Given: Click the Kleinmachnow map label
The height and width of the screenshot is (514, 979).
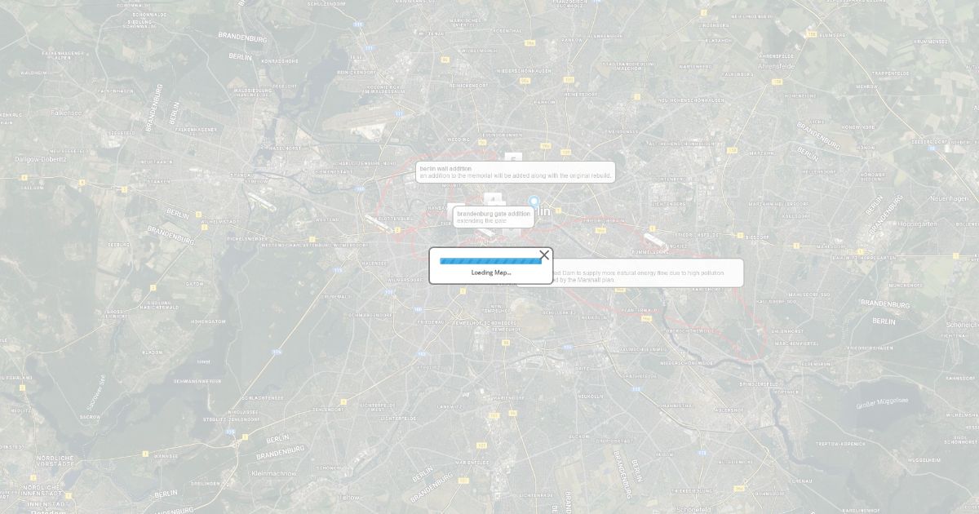Looking at the screenshot, I should point(274,473).
